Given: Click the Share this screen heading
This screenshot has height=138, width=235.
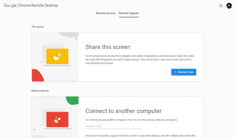Looking at the screenshot, I should click(108, 47).
